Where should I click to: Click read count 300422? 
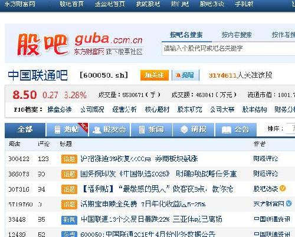pyautogui.click(x=19, y=159)
